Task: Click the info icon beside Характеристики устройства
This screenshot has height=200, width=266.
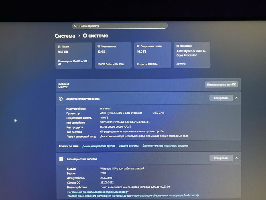Action: click(x=61, y=99)
